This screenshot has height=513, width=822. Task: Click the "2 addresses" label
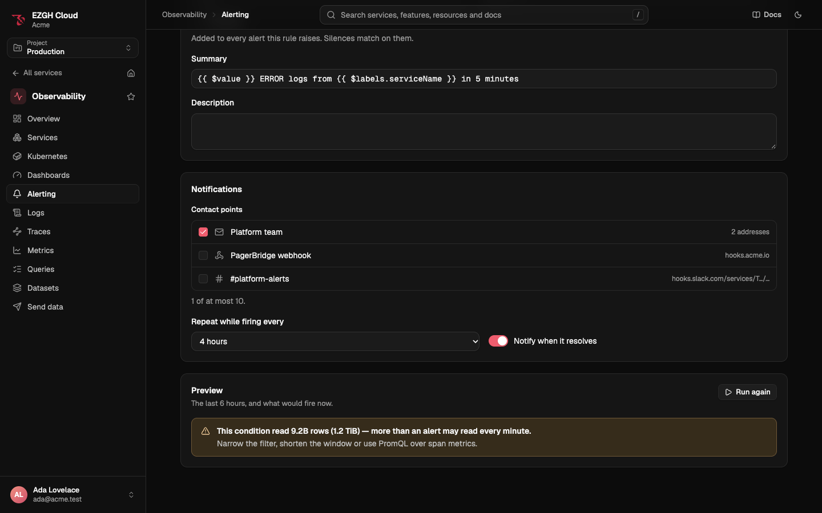750,232
